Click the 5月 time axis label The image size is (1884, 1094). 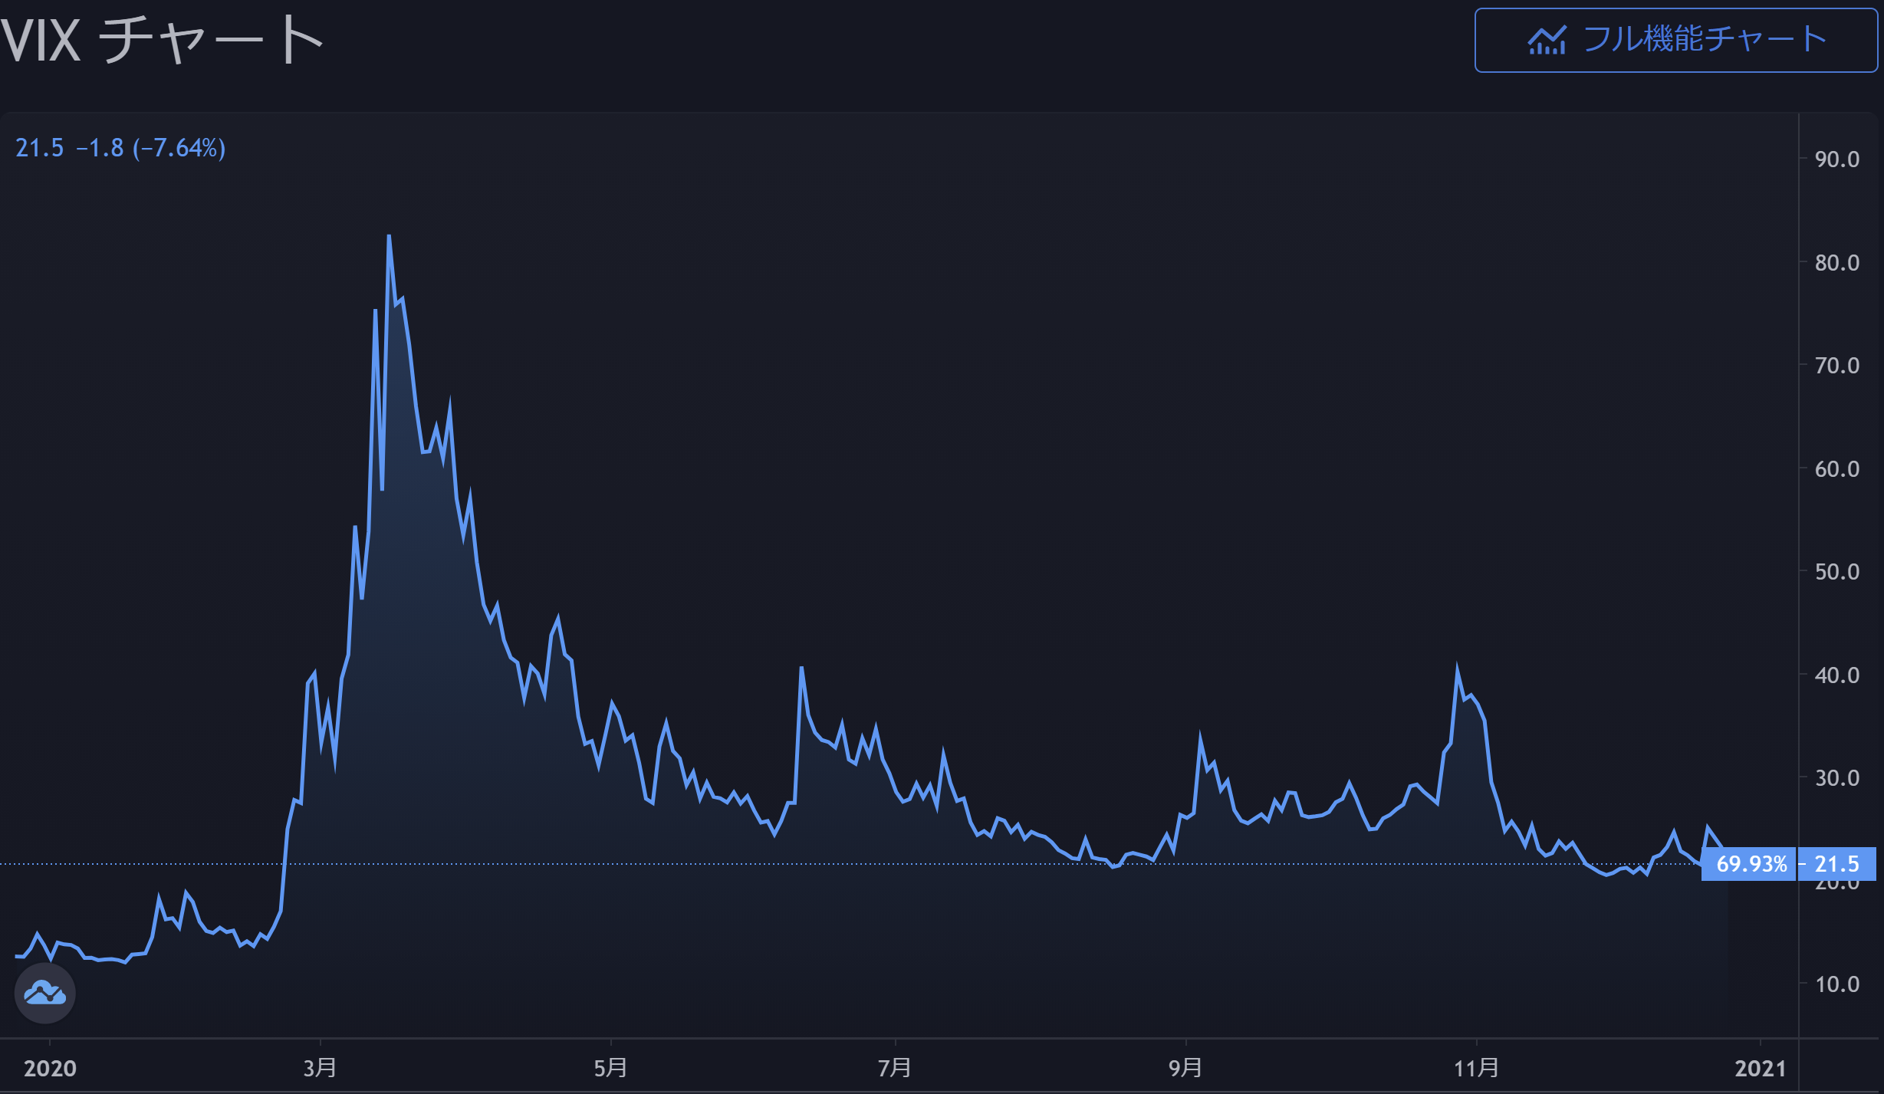click(x=610, y=1068)
